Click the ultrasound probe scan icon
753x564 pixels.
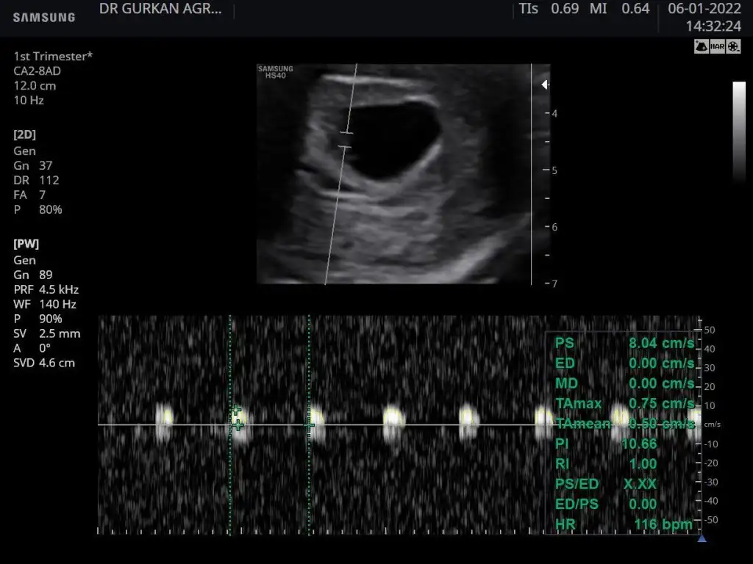pos(702,46)
